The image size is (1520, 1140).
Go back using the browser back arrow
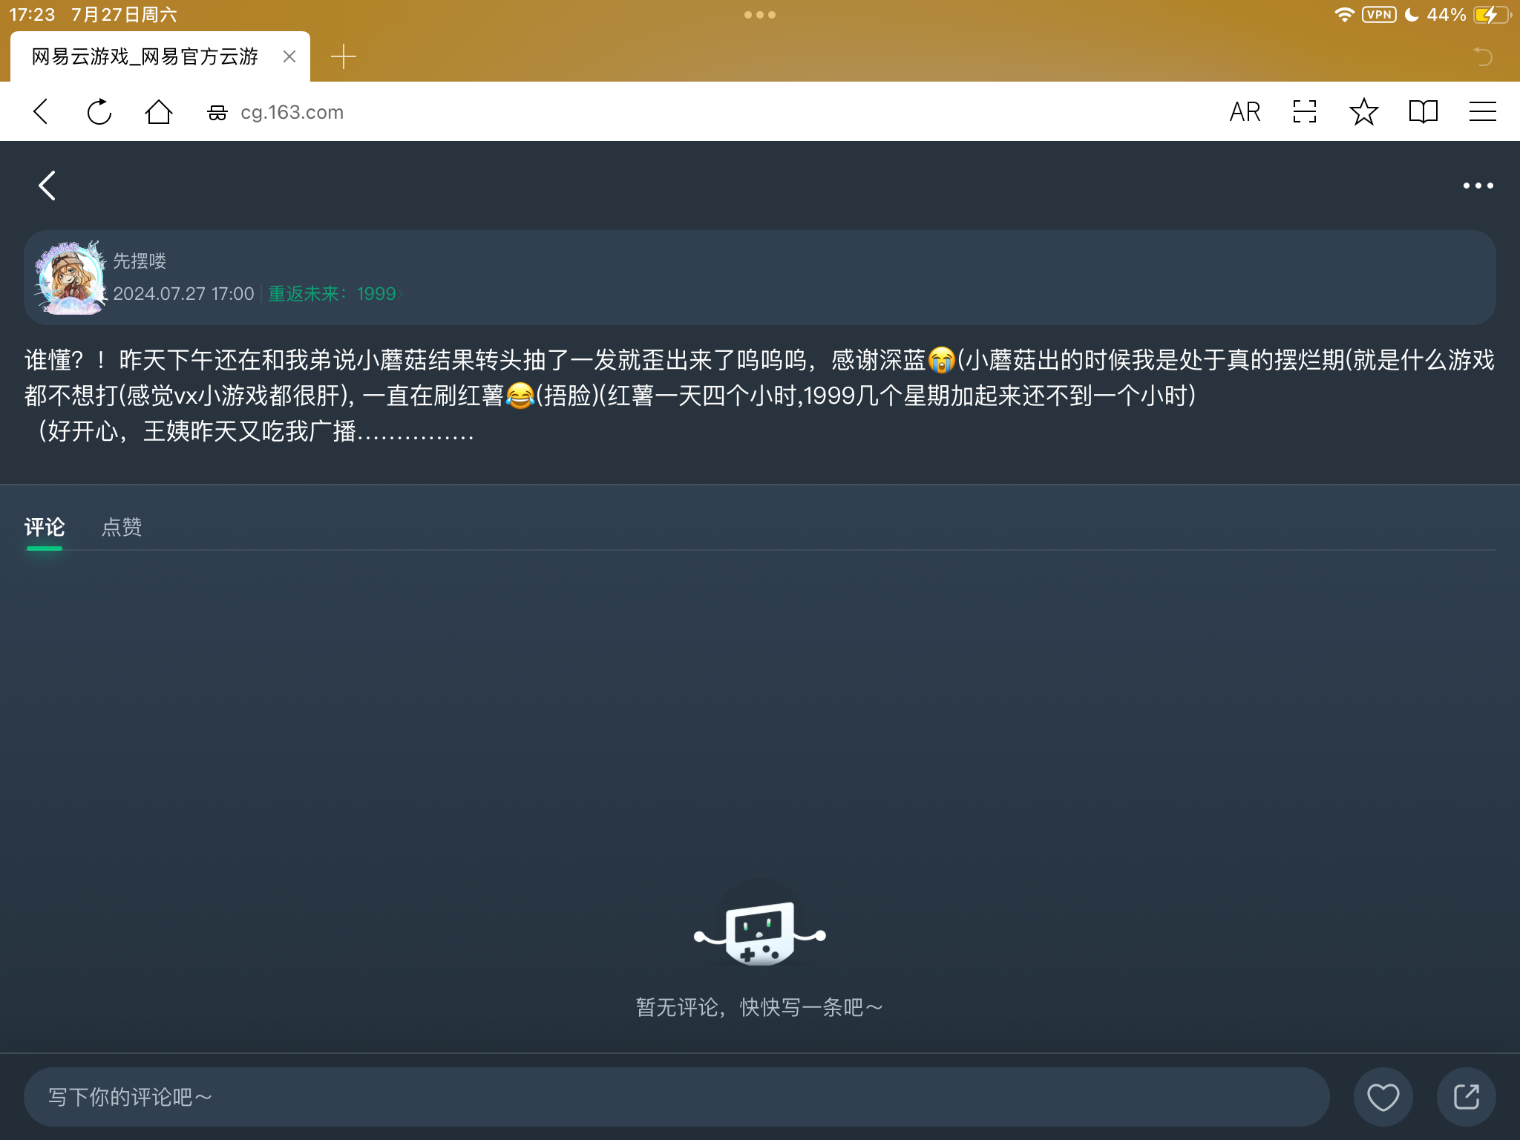[x=42, y=112]
